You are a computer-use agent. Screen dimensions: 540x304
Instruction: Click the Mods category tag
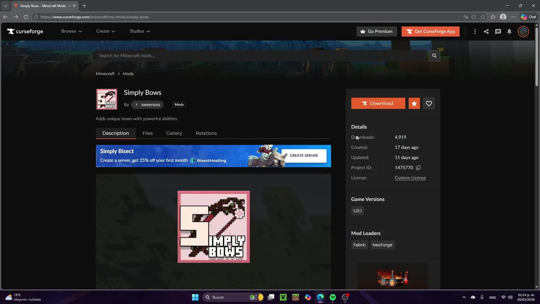[179, 105]
